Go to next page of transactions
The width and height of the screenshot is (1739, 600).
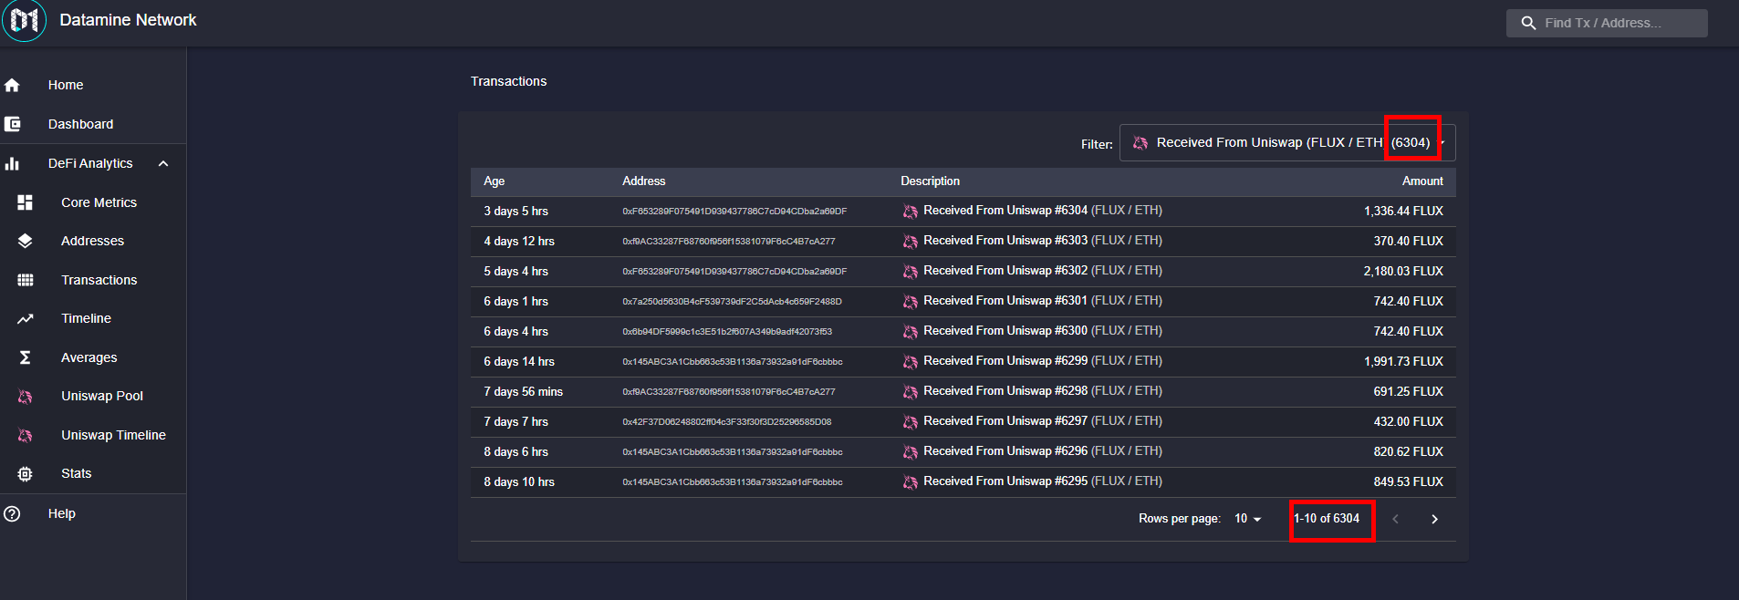(1434, 519)
